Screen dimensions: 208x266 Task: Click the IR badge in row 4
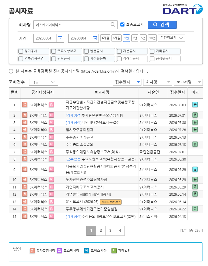pos(51,130)
